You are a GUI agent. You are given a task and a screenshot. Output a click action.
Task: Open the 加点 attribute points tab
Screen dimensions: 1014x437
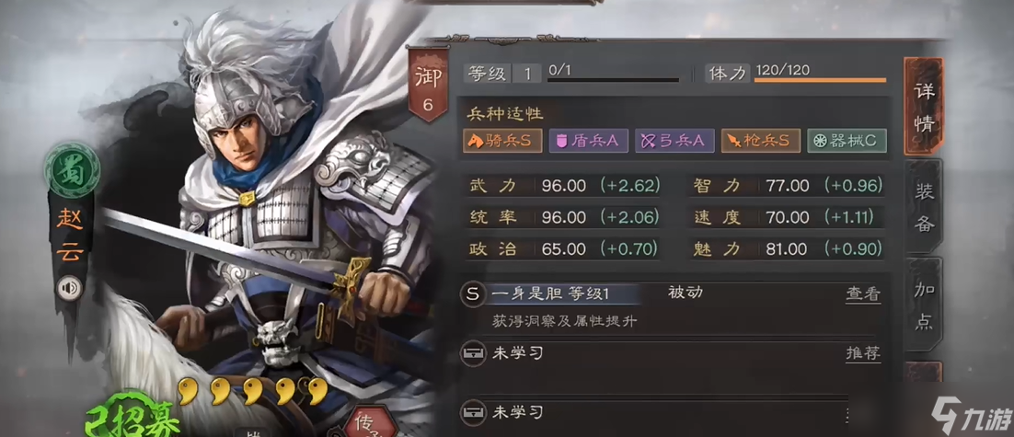click(x=924, y=305)
